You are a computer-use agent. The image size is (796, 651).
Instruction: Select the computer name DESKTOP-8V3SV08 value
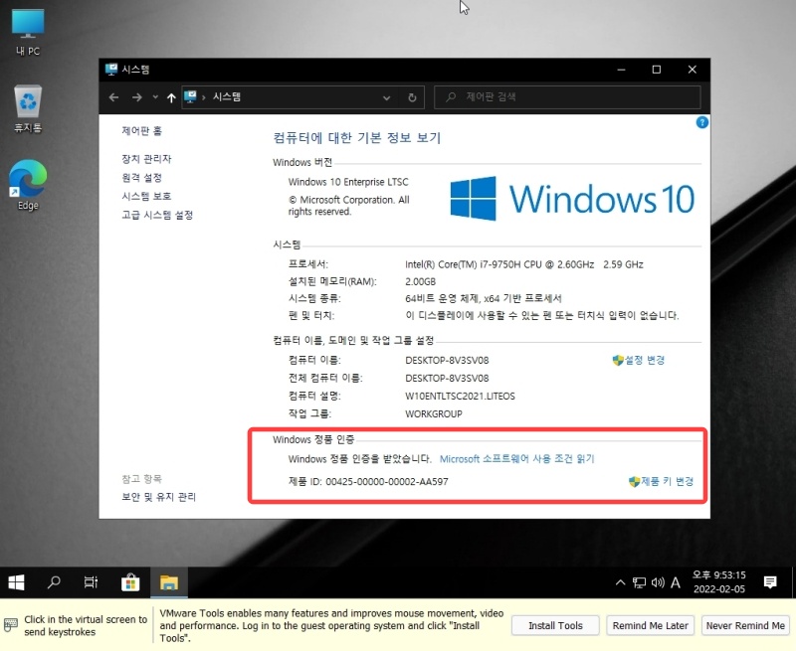coord(447,361)
